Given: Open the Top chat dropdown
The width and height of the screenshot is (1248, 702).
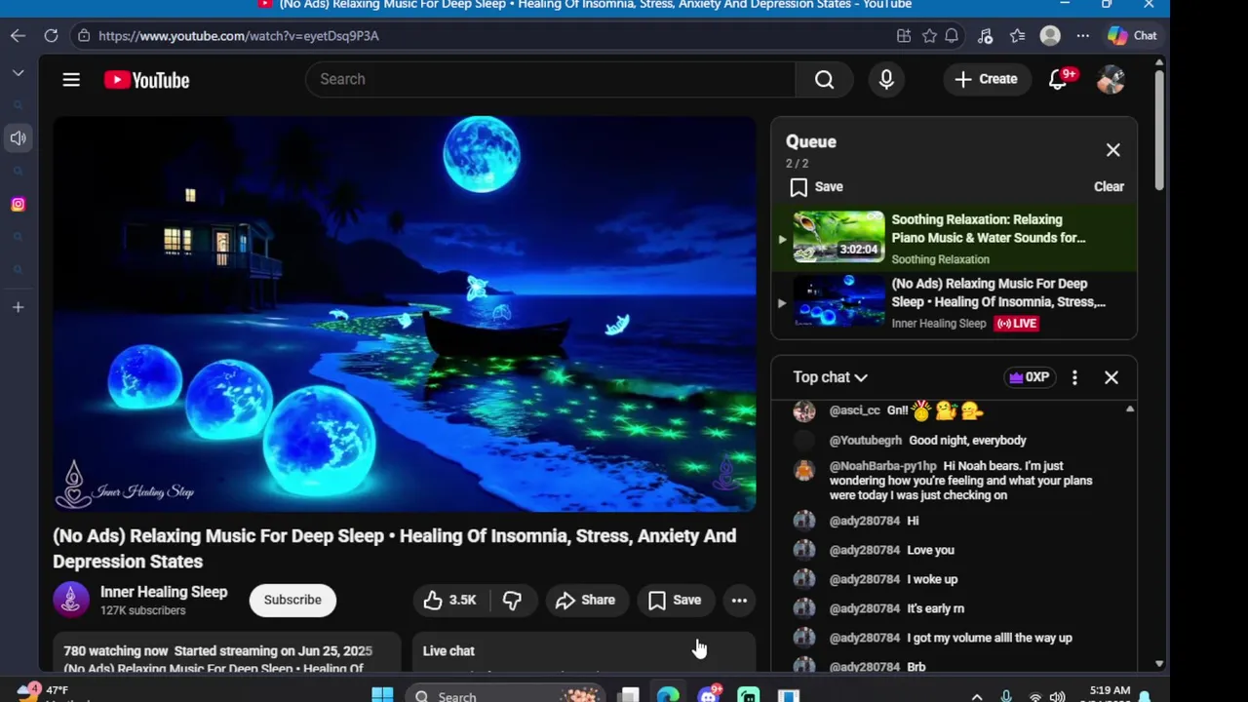Looking at the screenshot, I should [830, 377].
